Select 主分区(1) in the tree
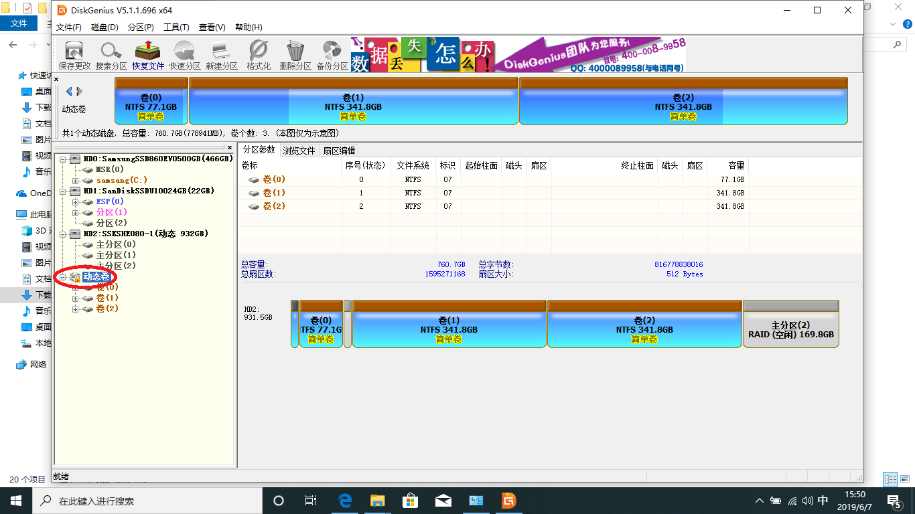 [x=116, y=255]
